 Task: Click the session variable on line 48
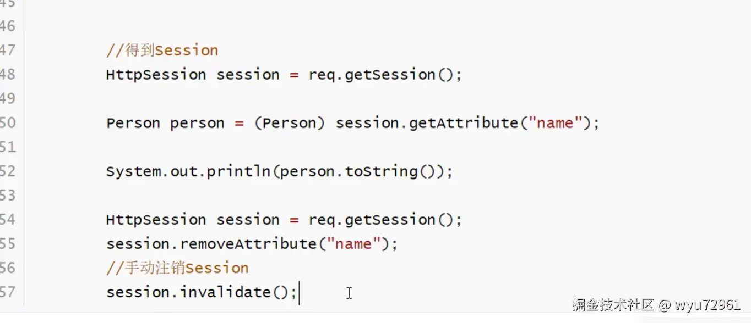(248, 75)
